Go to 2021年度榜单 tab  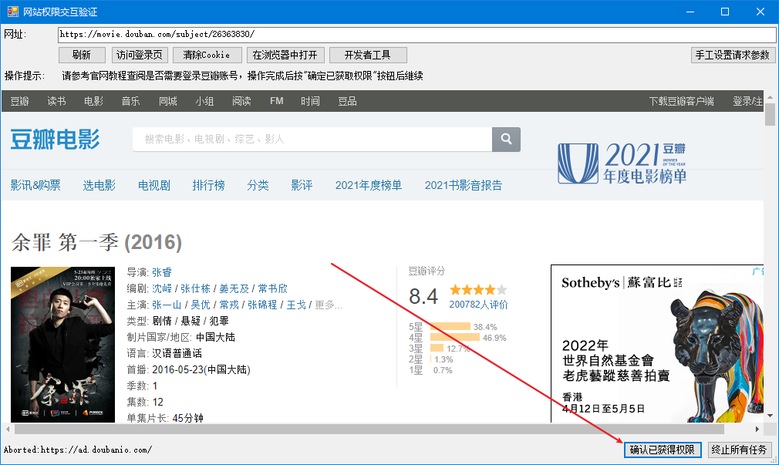click(369, 185)
